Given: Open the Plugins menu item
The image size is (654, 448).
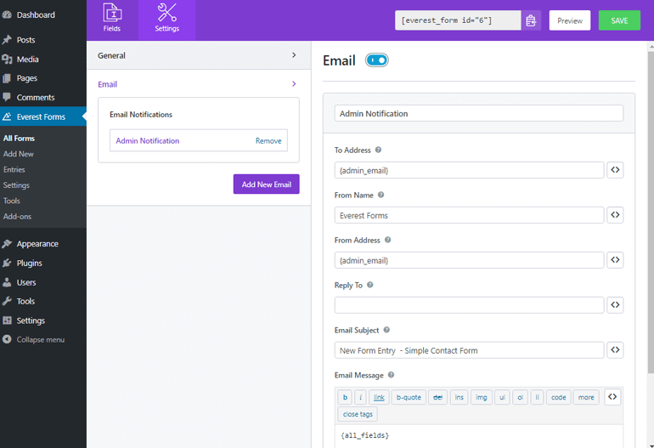Looking at the screenshot, I should [30, 263].
